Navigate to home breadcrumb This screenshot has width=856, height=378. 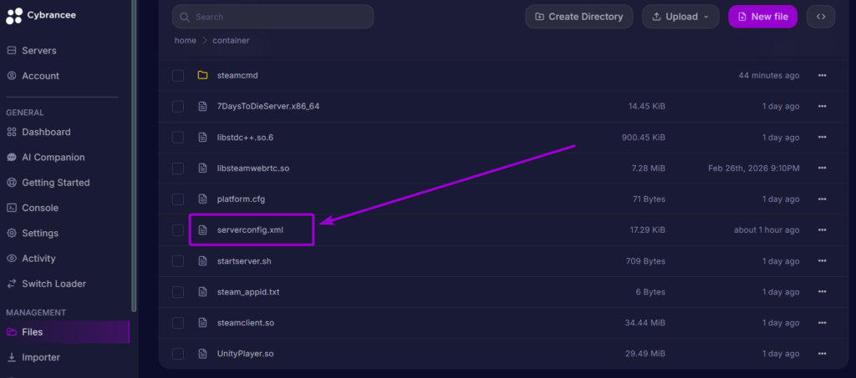(185, 40)
